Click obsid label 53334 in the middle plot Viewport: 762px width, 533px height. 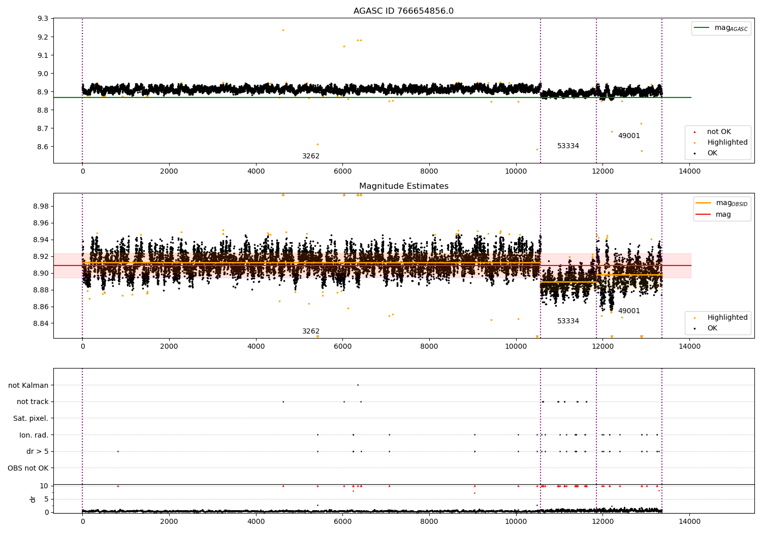pyautogui.click(x=568, y=321)
